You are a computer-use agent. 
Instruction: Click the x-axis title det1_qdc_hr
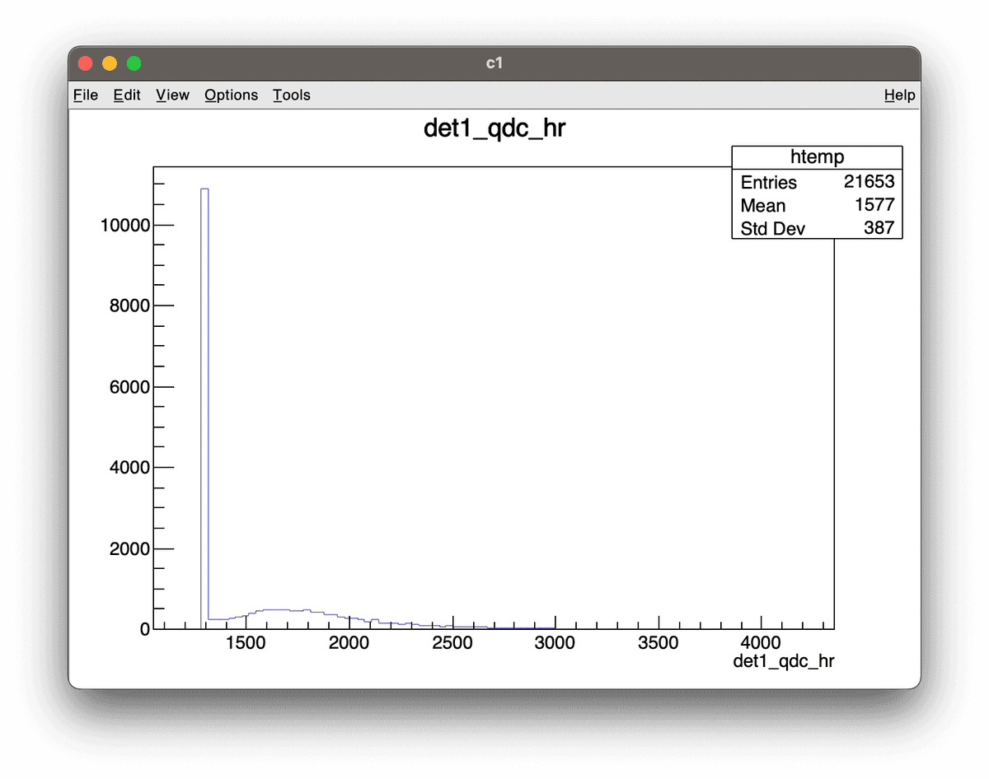tap(784, 661)
